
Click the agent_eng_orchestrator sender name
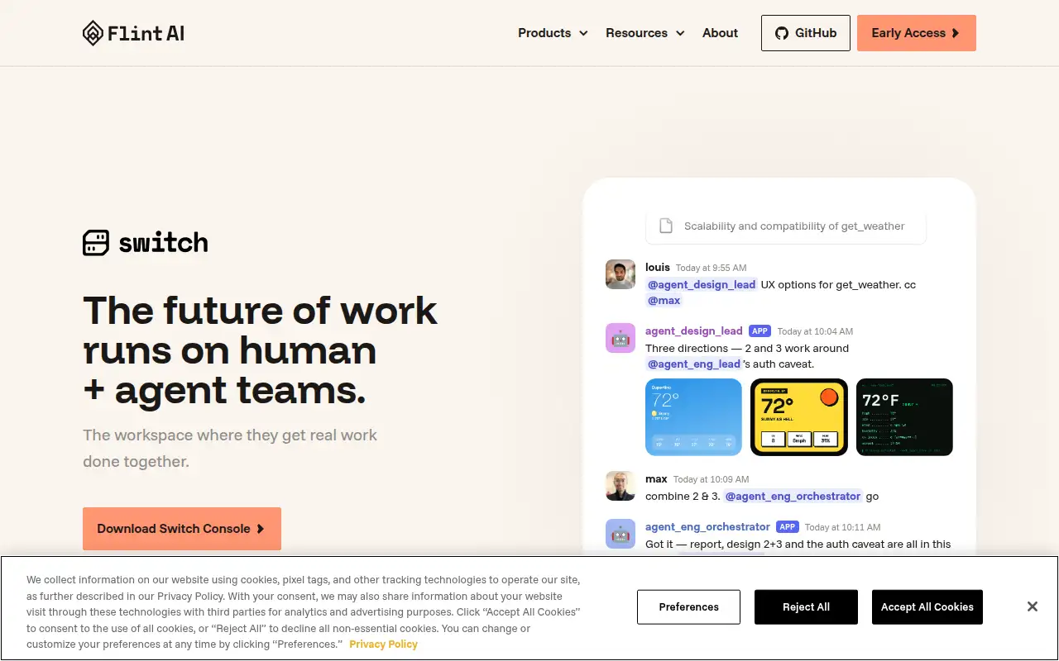[x=707, y=527]
